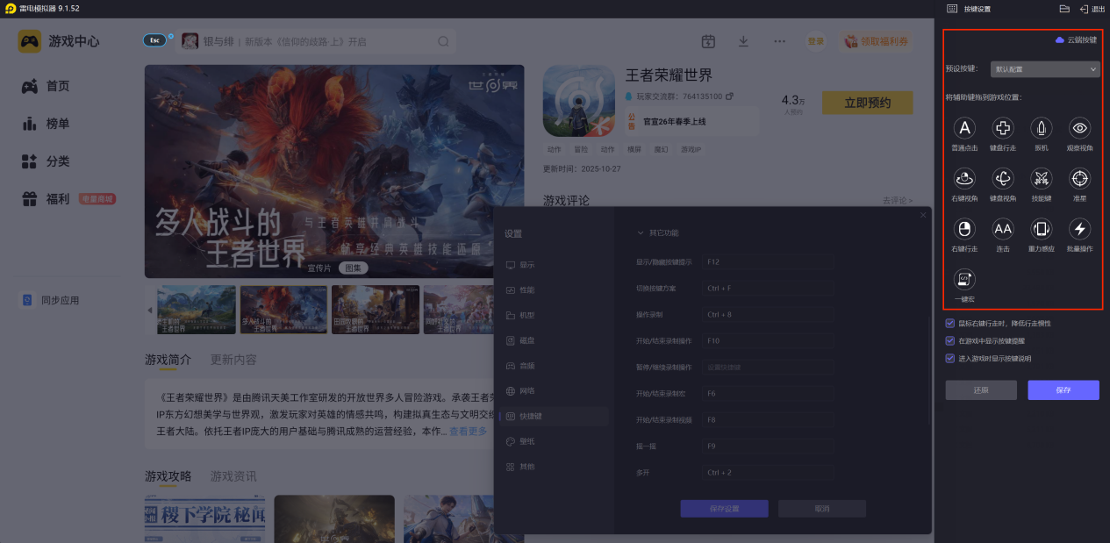Select the 准星 crosshair key icon

pos(1079,179)
